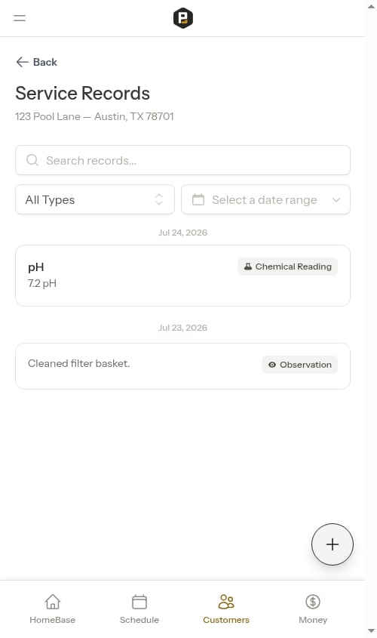The image size is (377, 638).
Task: Switch to the Schedule tab
Action: click(x=139, y=609)
